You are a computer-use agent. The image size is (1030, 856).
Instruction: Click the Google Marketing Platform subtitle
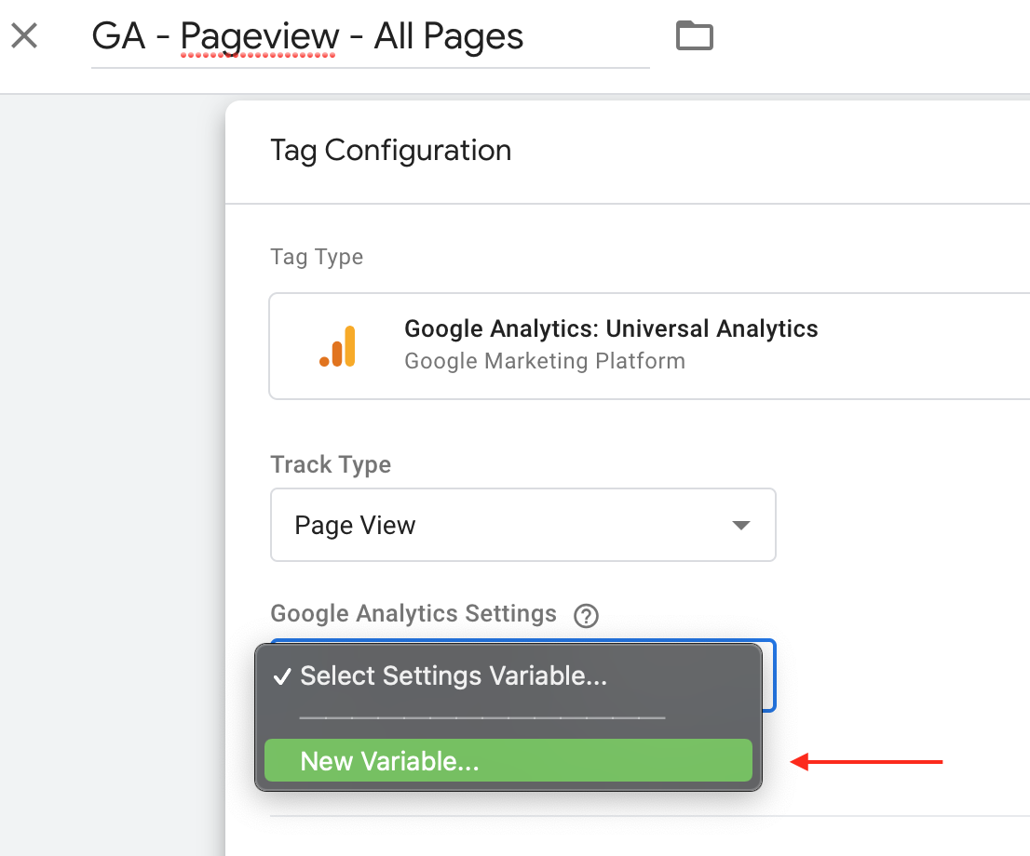545,361
